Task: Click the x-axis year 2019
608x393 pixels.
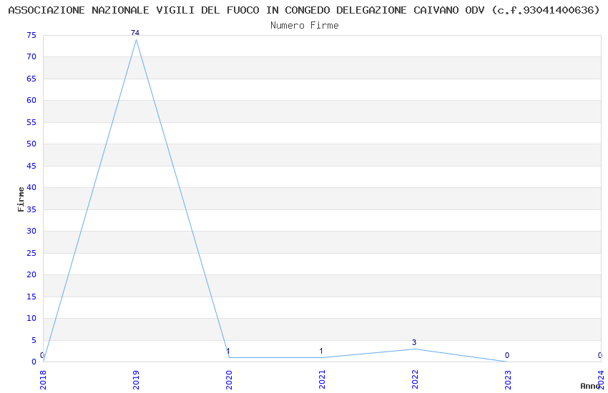Action: pos(136,379)
